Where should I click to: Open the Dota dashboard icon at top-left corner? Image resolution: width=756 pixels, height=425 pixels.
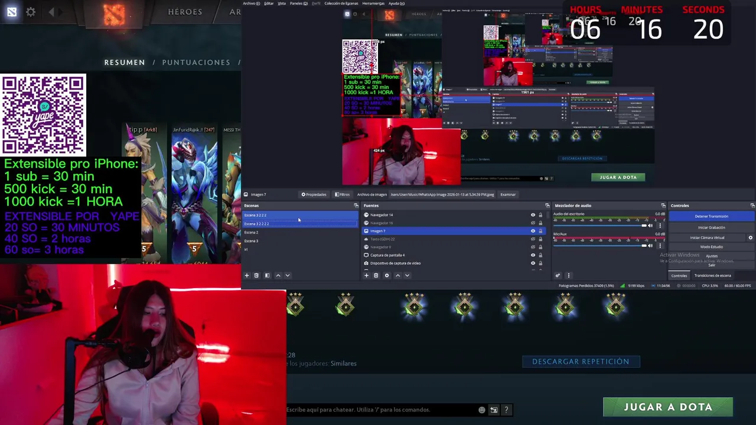click(12, 12)
